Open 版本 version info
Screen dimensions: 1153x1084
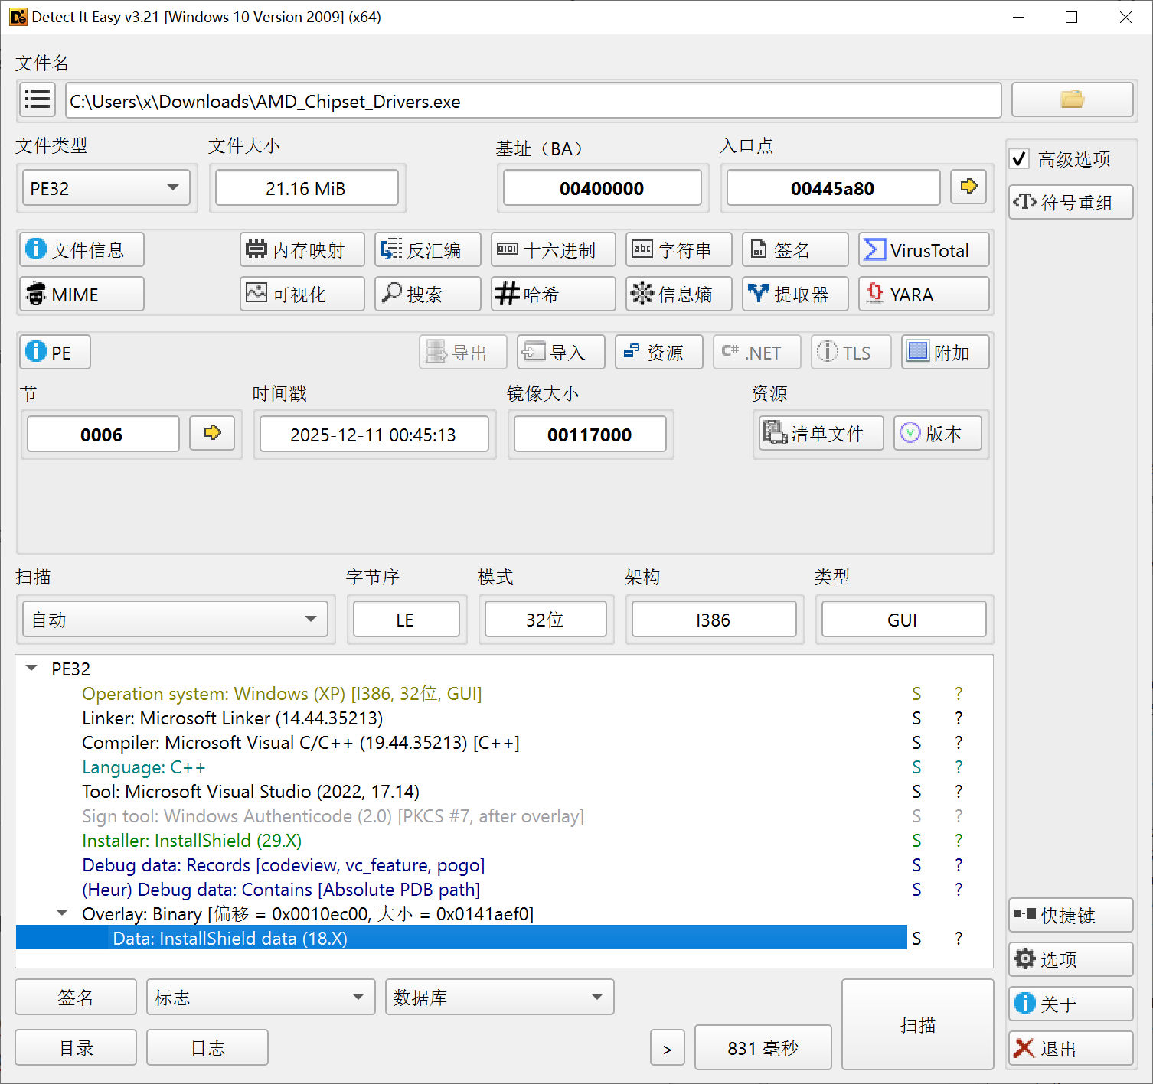pyautogui.click(x=938, y=434)
